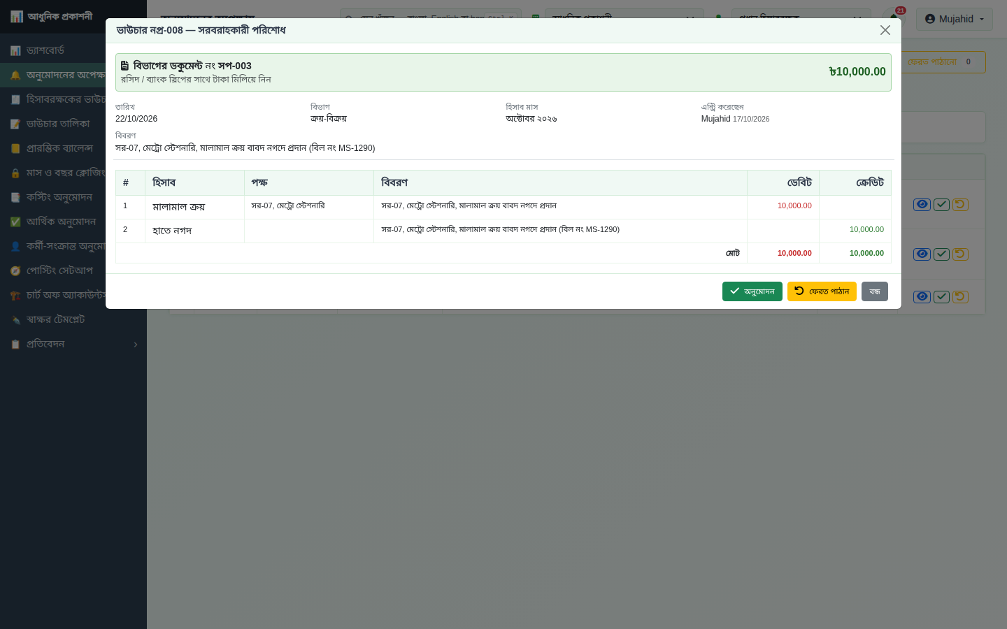Click the compass icon for পোস্টিং সেটআপ

coord(15,270)
